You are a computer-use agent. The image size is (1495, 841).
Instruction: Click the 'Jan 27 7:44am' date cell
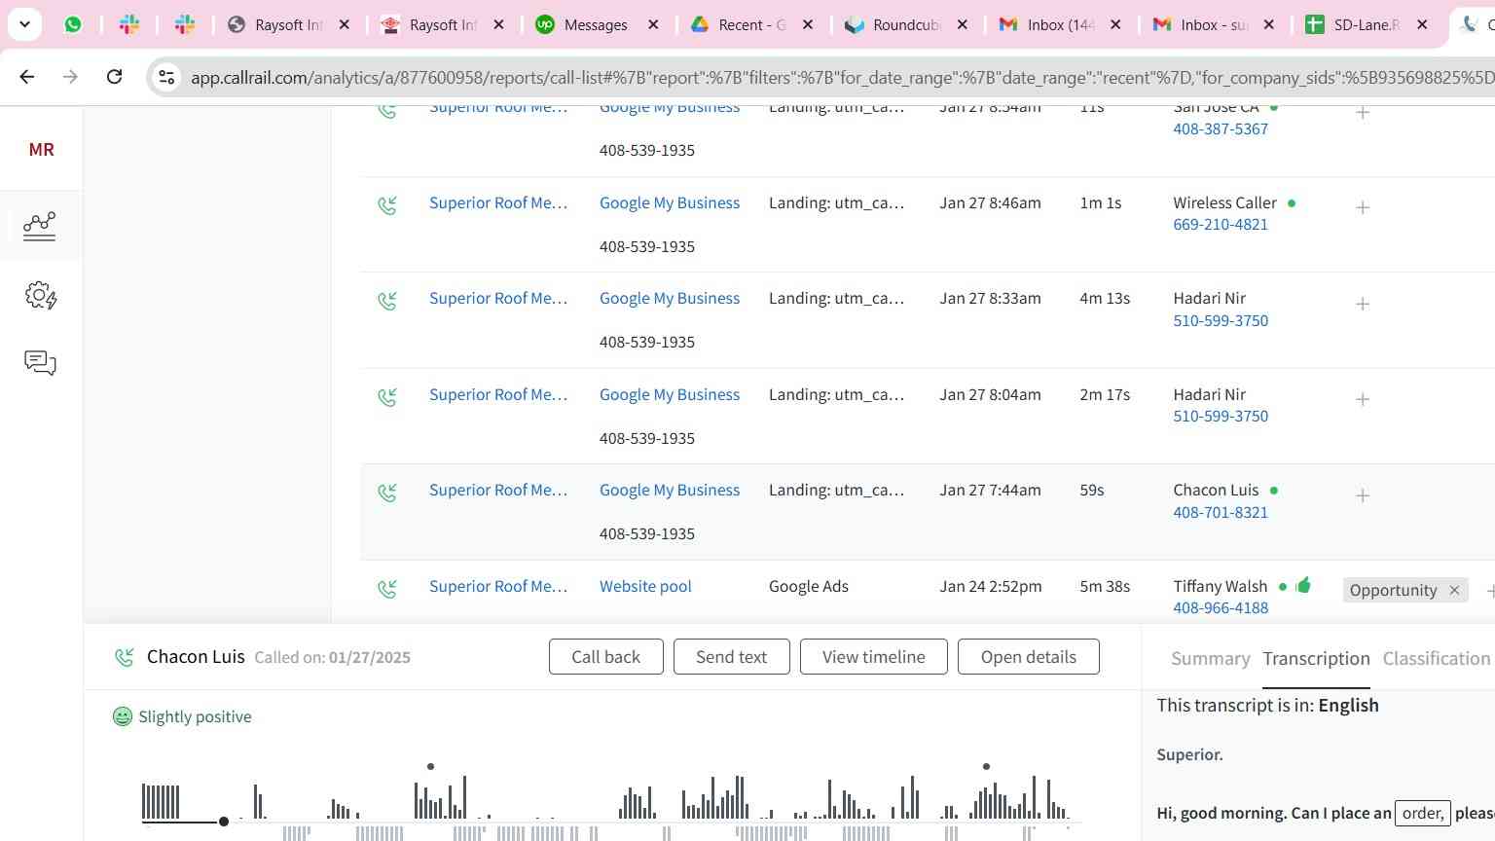click(990, 490)
